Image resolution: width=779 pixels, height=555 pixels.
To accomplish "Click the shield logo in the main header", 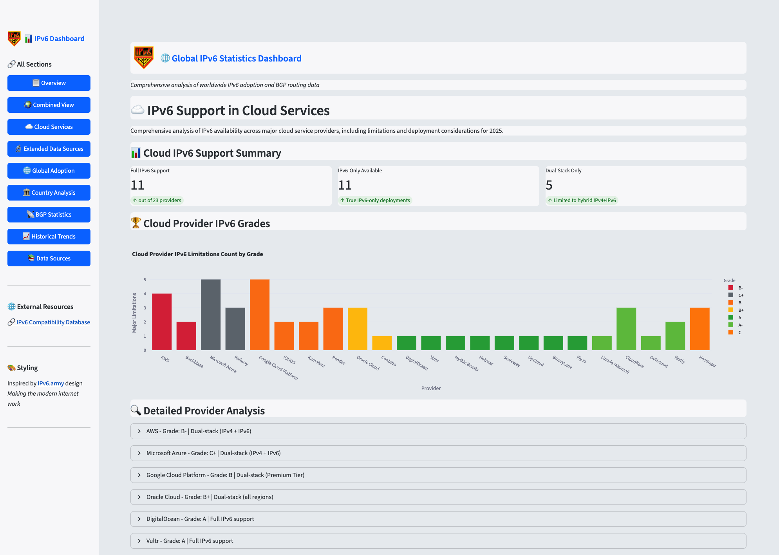I will [x=144, y=58].
